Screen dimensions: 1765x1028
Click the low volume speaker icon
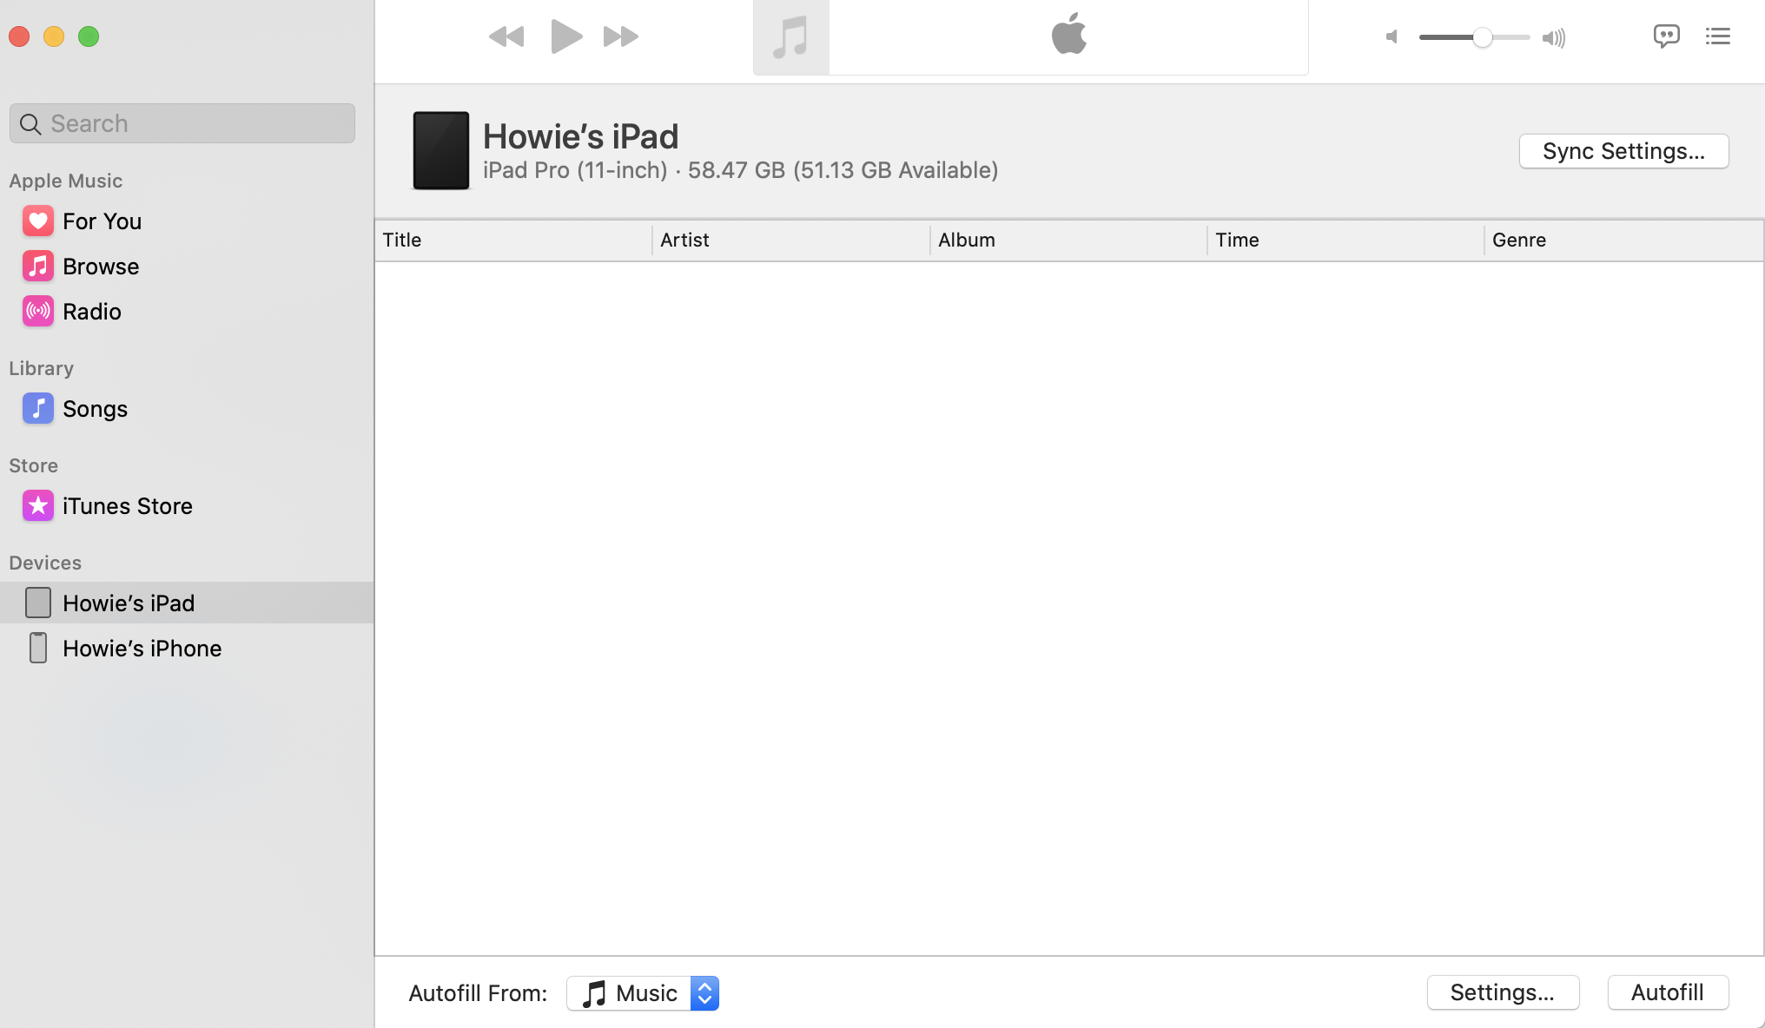click(x=1392, y=36)
